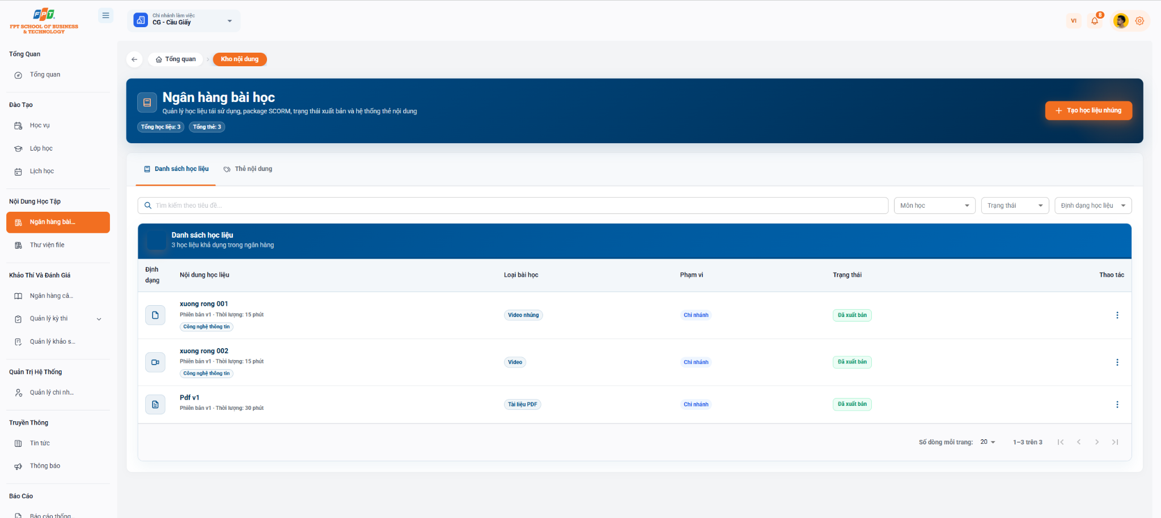This screenshot has width=1161, height=518.
Task: Open Thư viện file sidebar item
Action: point(58,245)
